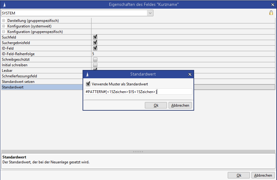Collapse 'Konfiguration (gruppenspezifisch)' section
Viewport: 277px width, 180px height.
pyautogui.click(x=4, y=32)
